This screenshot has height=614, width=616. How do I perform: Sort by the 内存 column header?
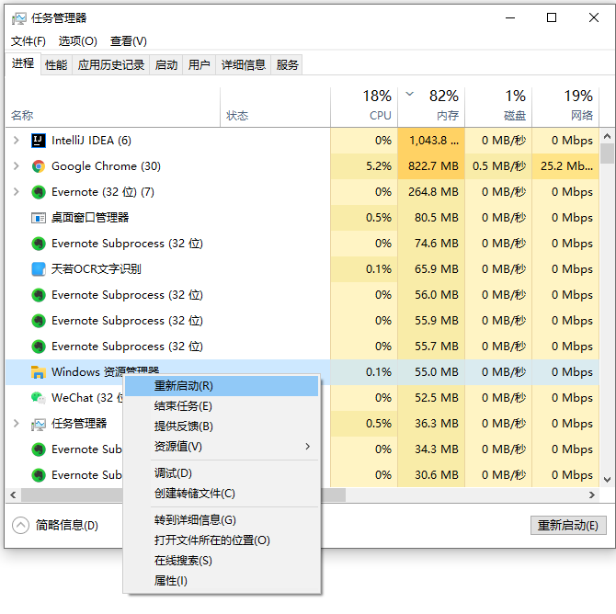(x=431, y=107)
